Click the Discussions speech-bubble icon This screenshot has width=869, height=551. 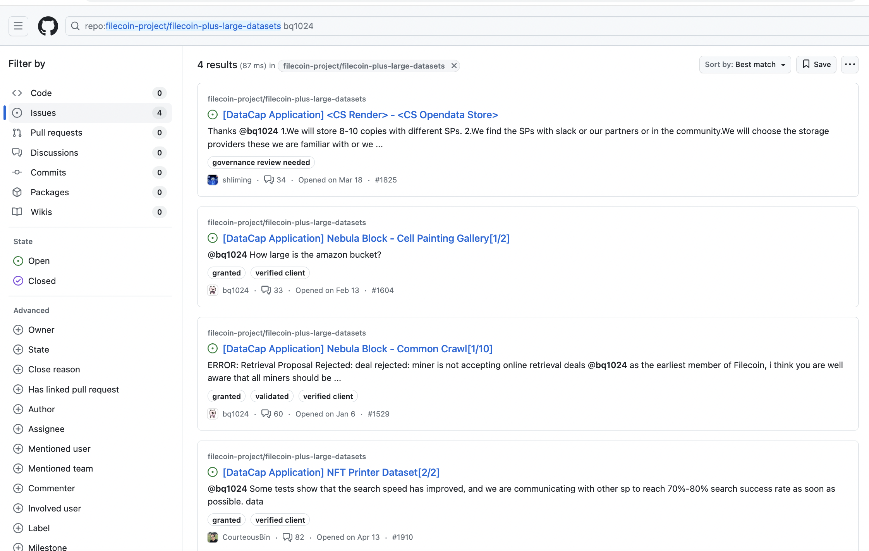tap(17, 152)
